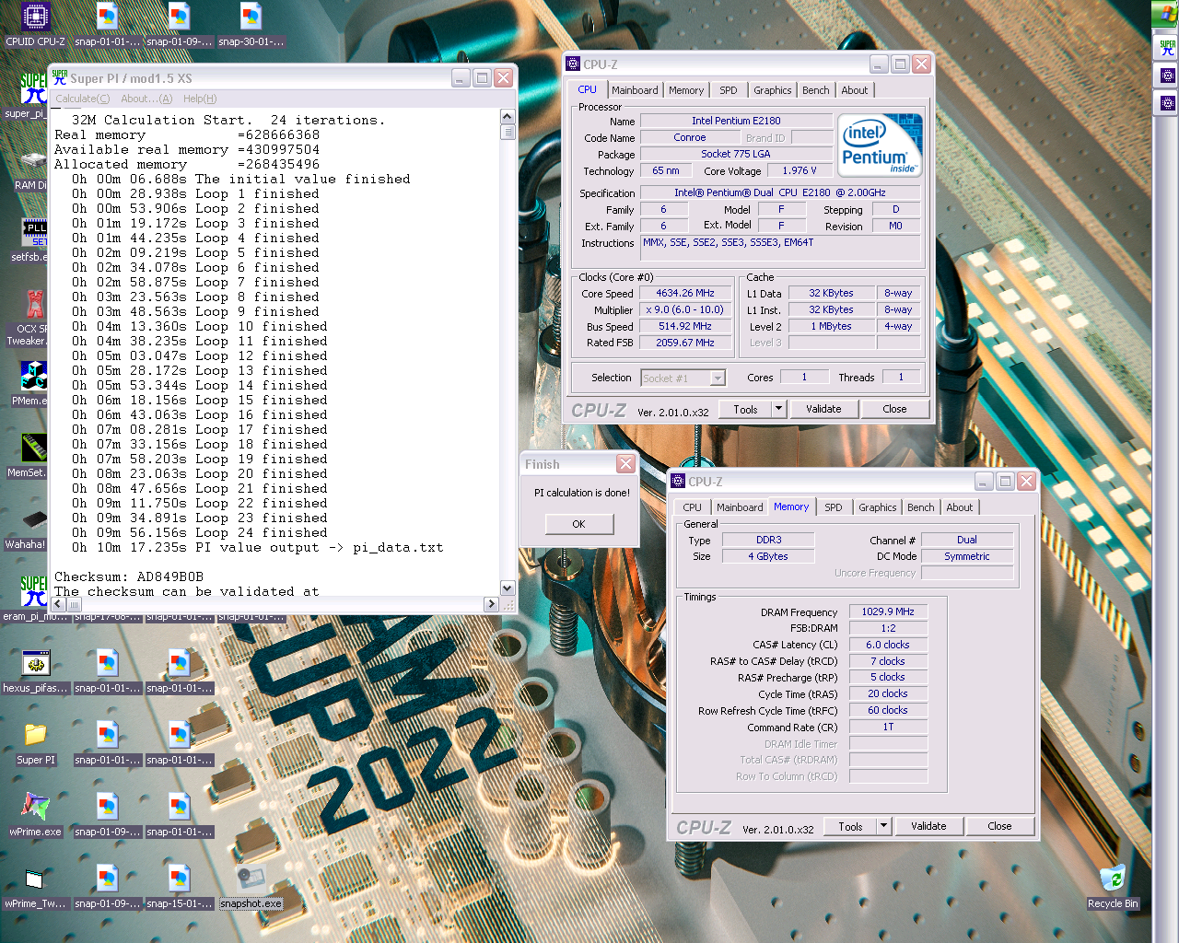This screenshot has width=1179, height=943.
Task: Click Validate in upper CPU-Z window
Action: [x=823, y=409]
